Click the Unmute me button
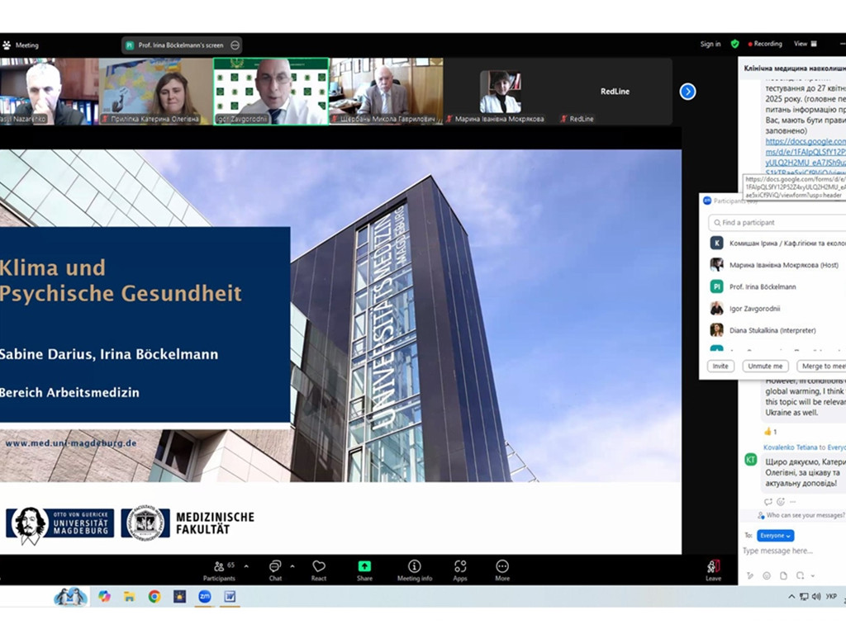846x634 pixels. coord(765,366)
